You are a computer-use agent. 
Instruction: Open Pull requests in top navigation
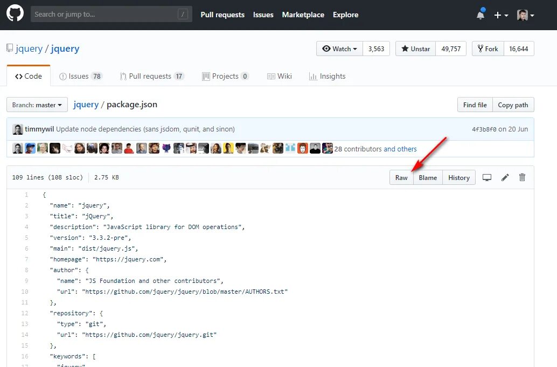point(222,15)
